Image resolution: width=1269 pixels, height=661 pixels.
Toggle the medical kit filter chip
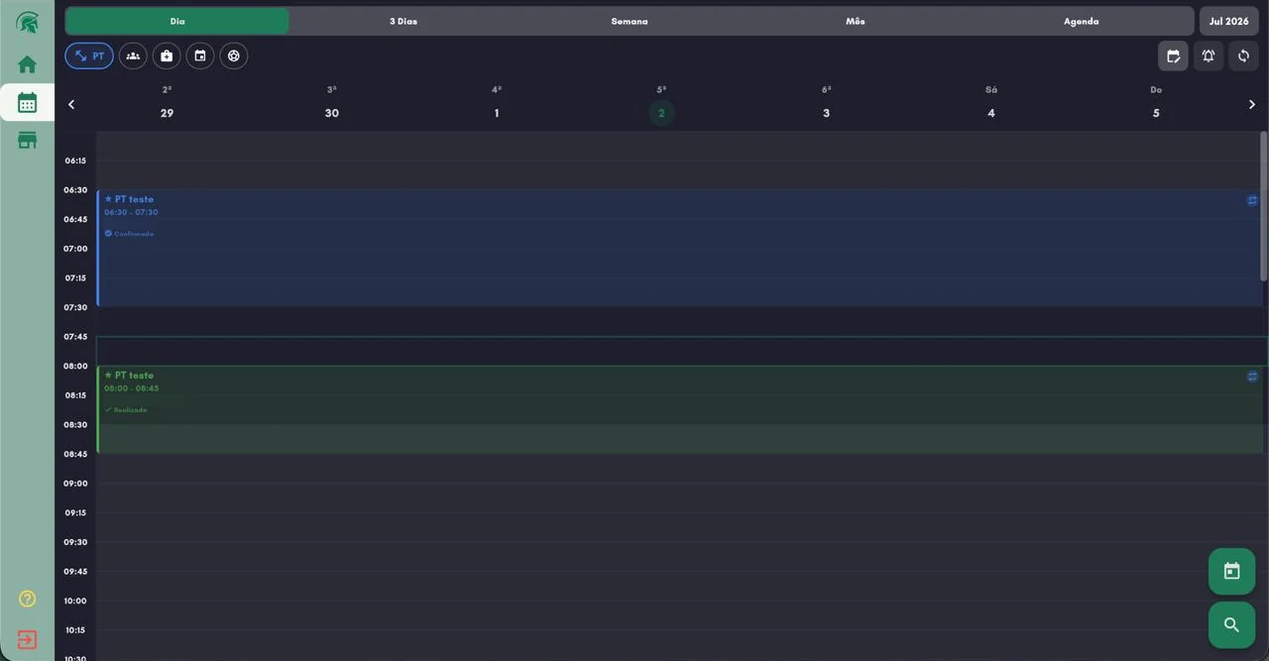click(167, 55)
